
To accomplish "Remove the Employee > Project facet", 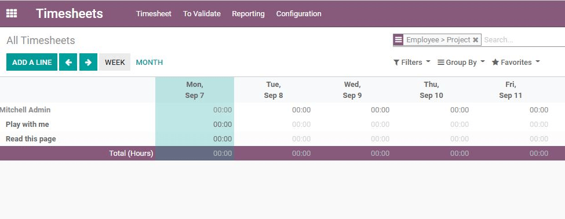I will [x=476, y=40].
